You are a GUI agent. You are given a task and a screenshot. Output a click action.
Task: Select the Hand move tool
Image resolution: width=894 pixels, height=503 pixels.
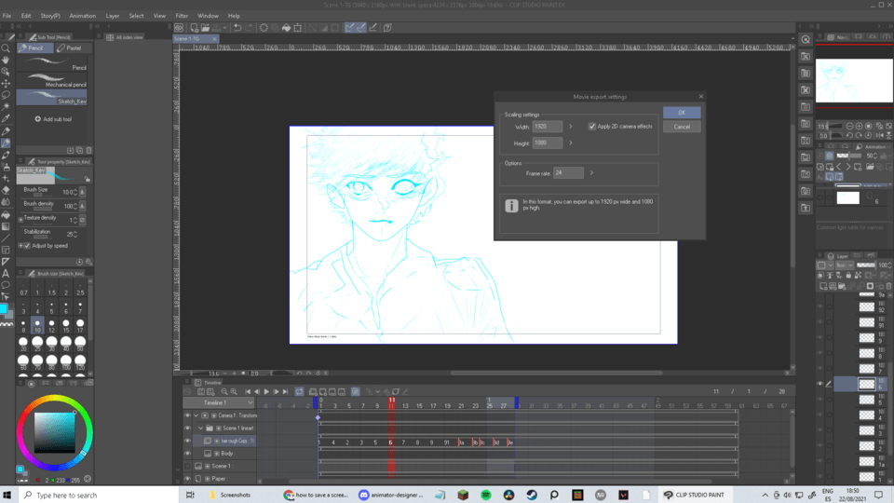pyautogui.click(x=6, y=60)
